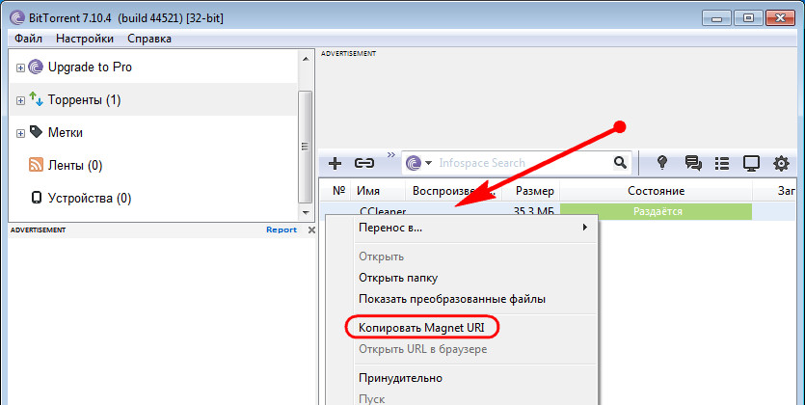Click the monitor remote toolbar icon
The image size is (805, 405).
tap(751, 163)
